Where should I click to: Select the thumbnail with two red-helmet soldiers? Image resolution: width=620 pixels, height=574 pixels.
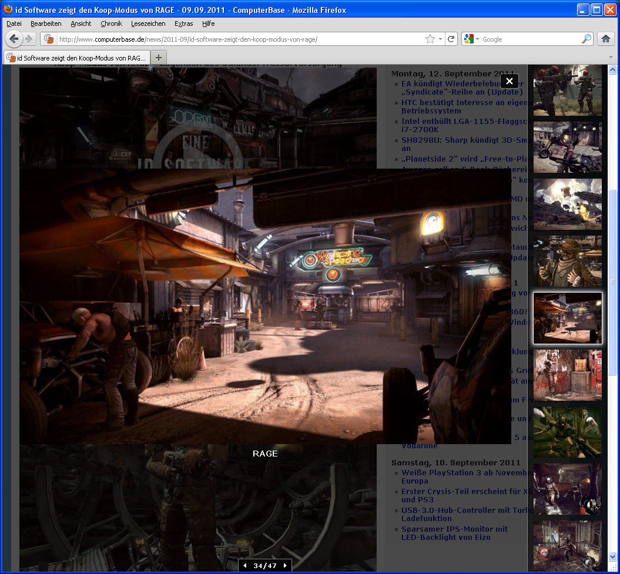pyautogui.click(x=568, y=90)
